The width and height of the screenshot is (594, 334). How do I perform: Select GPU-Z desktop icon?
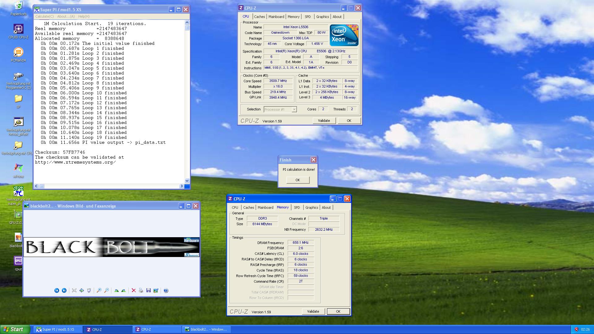(16, 217)
